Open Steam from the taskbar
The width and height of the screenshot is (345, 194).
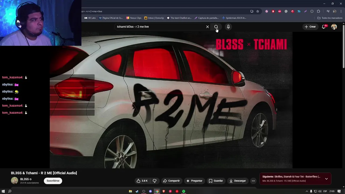click(137, 191)
